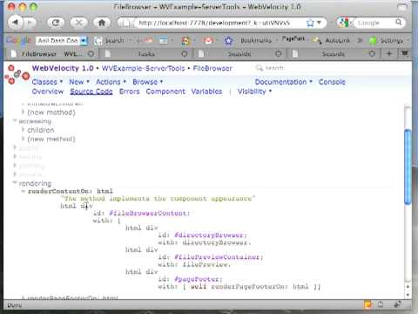Open the Google toolbar Settings
Image resolution: width=418 pixels, height=314 pixels.
[x=386, y=41]
